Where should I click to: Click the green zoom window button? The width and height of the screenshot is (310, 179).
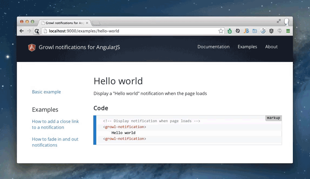point(33,22)
